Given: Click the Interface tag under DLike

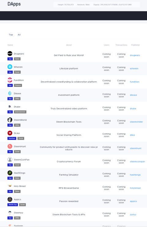Looking at the screenshot, I should pyautogui.click(x=12, y=139).
